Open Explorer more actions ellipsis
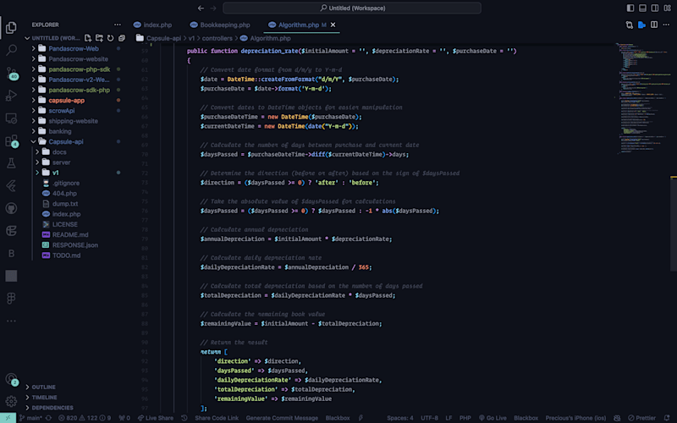The image size is (677, 423). pyautogui.click(x=118, y=25)
